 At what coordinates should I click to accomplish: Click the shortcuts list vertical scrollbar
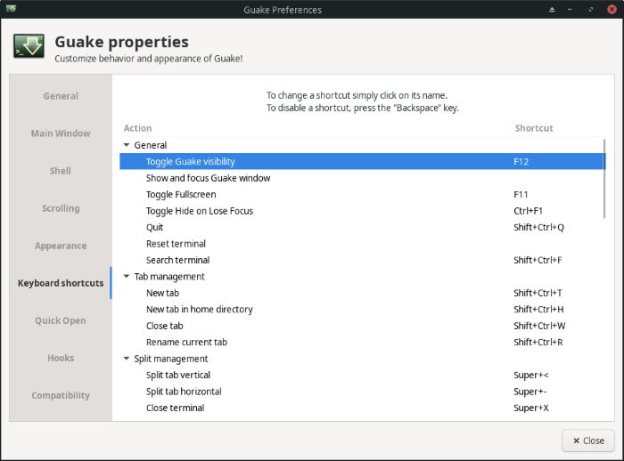click(604, 178)
